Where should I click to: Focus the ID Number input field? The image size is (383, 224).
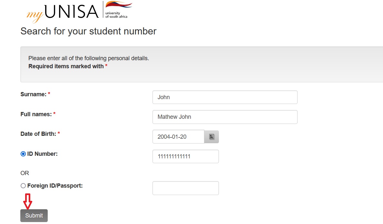[x=185, y=156]
